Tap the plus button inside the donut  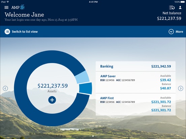tap(52, 100)
